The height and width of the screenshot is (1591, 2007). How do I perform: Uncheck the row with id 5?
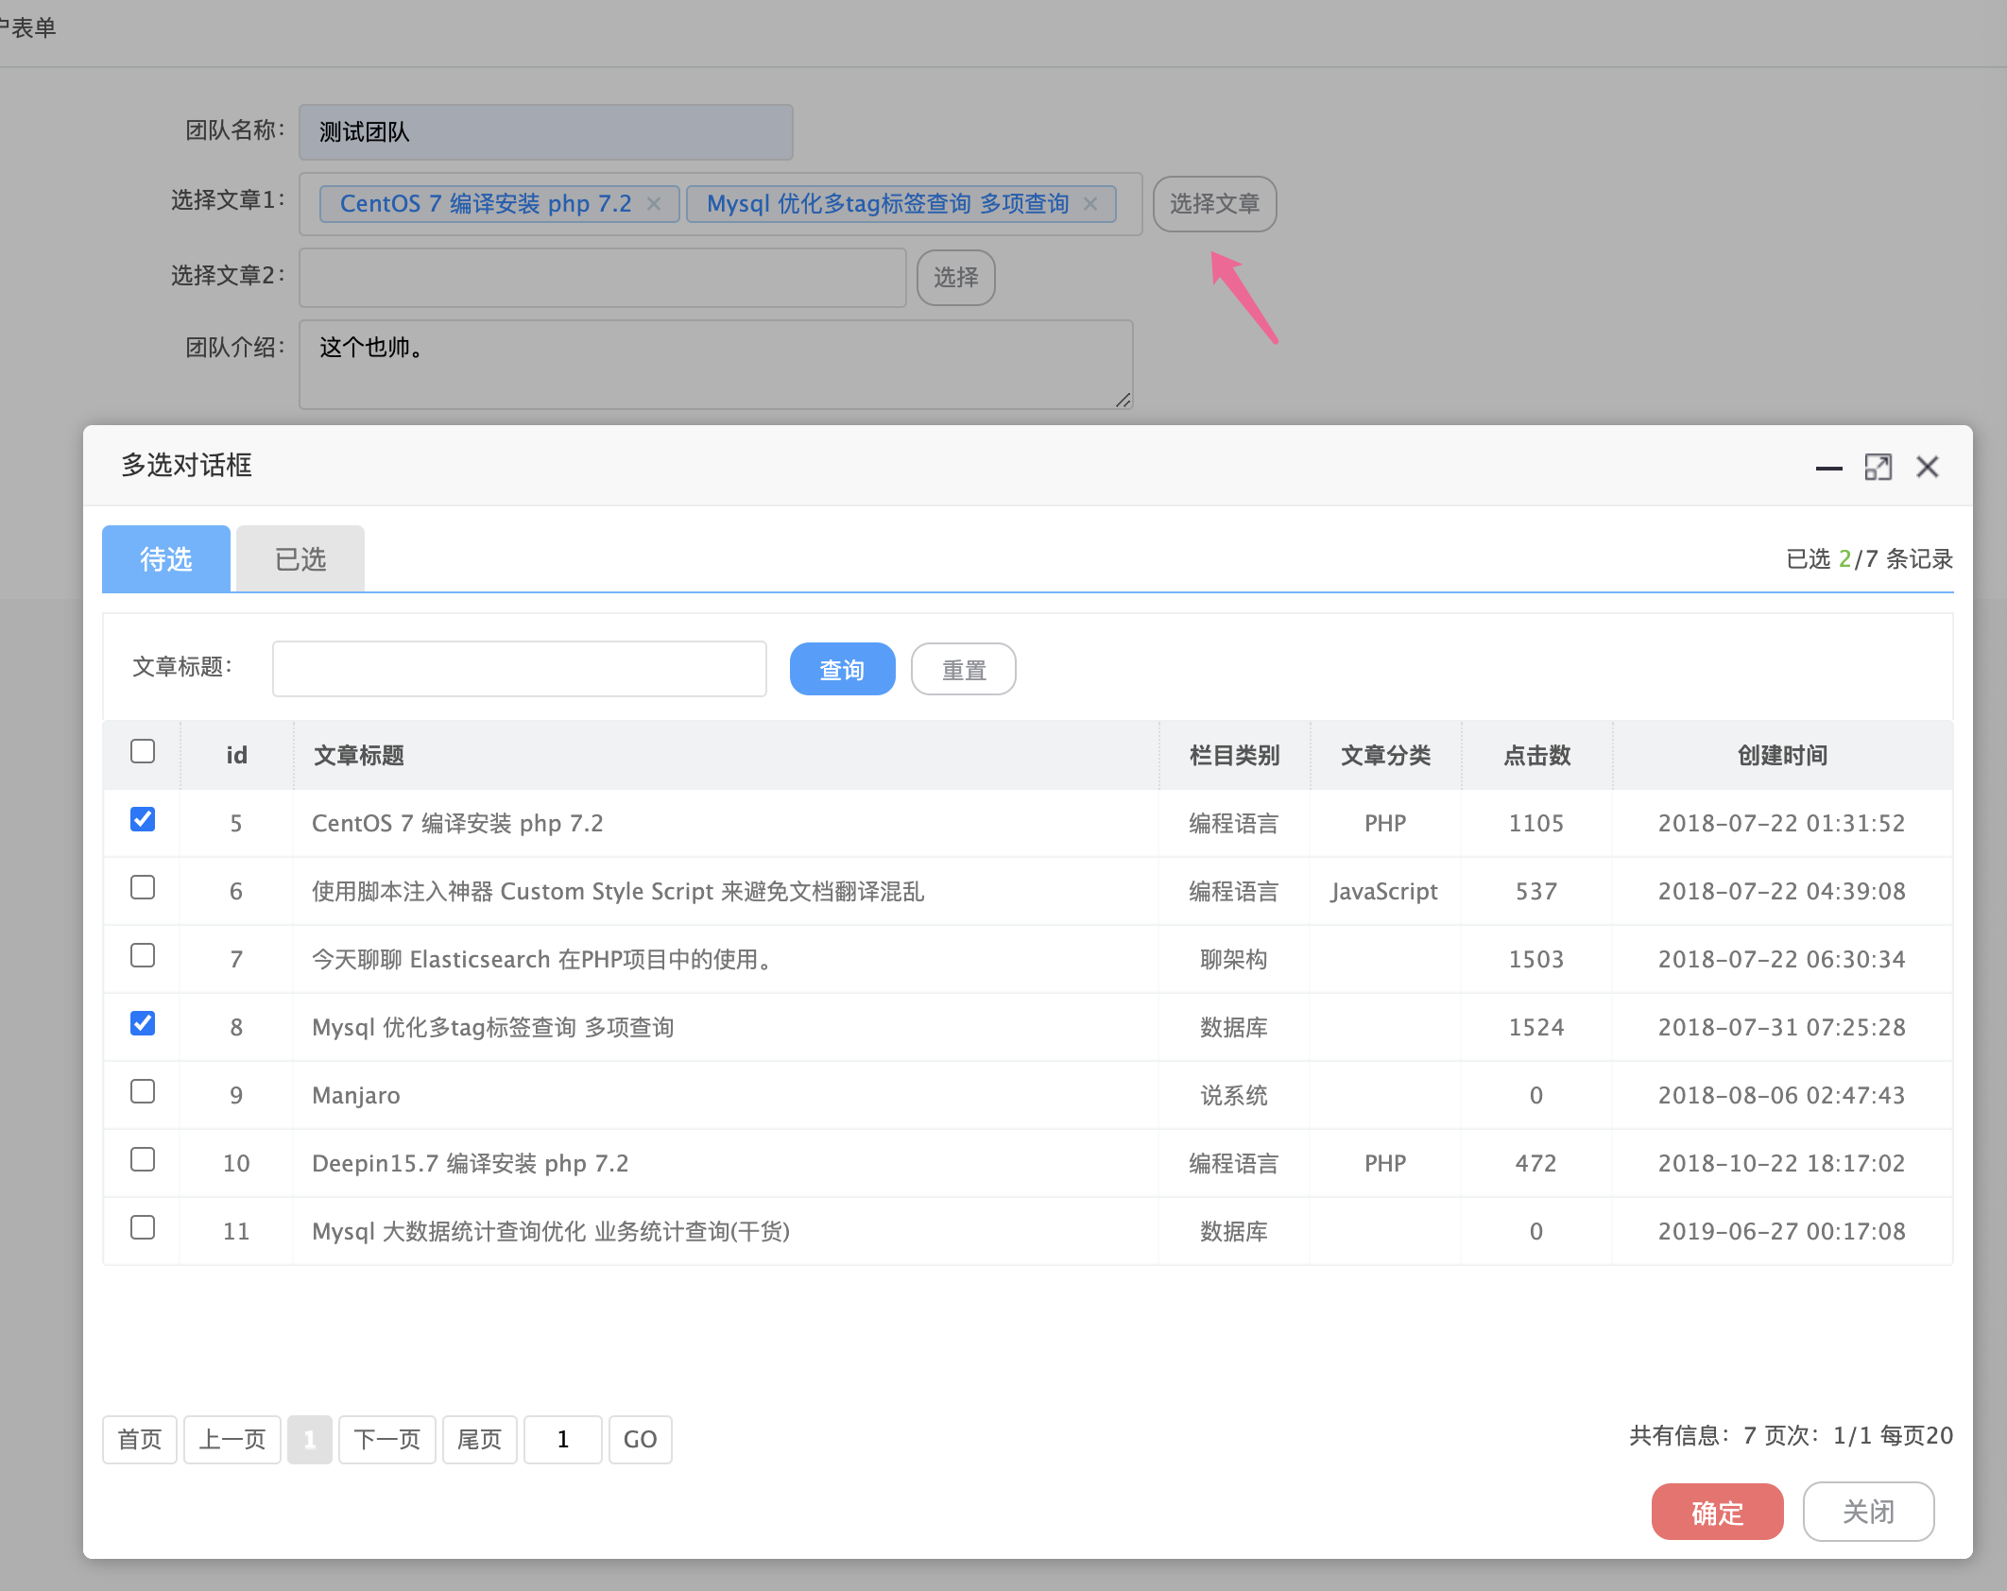click(x=143, y=819)
